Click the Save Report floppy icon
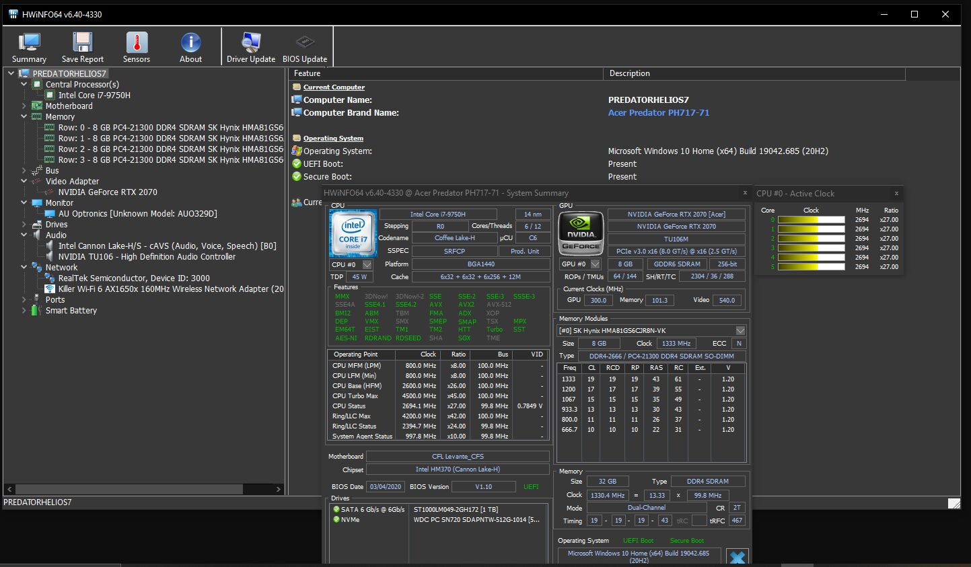971x567 pixels. [x=83, y=42]
